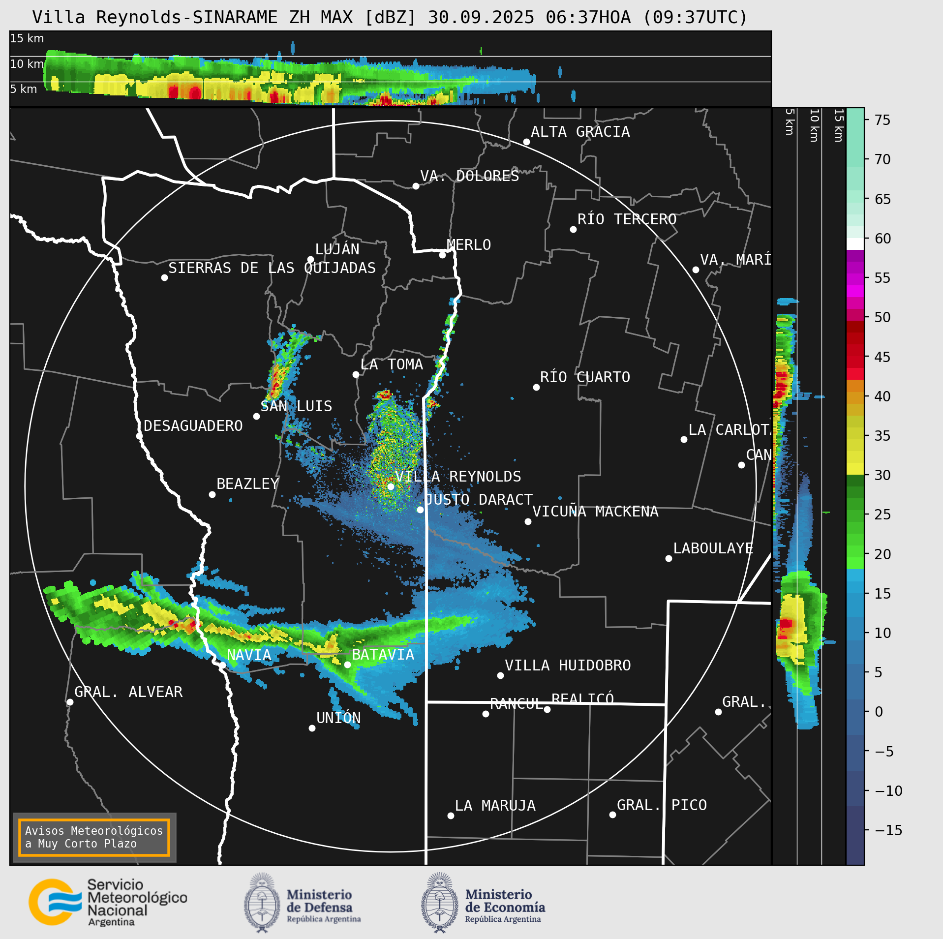Click the 0 tick label on dBZ scale
The image size is (943, 939).
[879, 711]
